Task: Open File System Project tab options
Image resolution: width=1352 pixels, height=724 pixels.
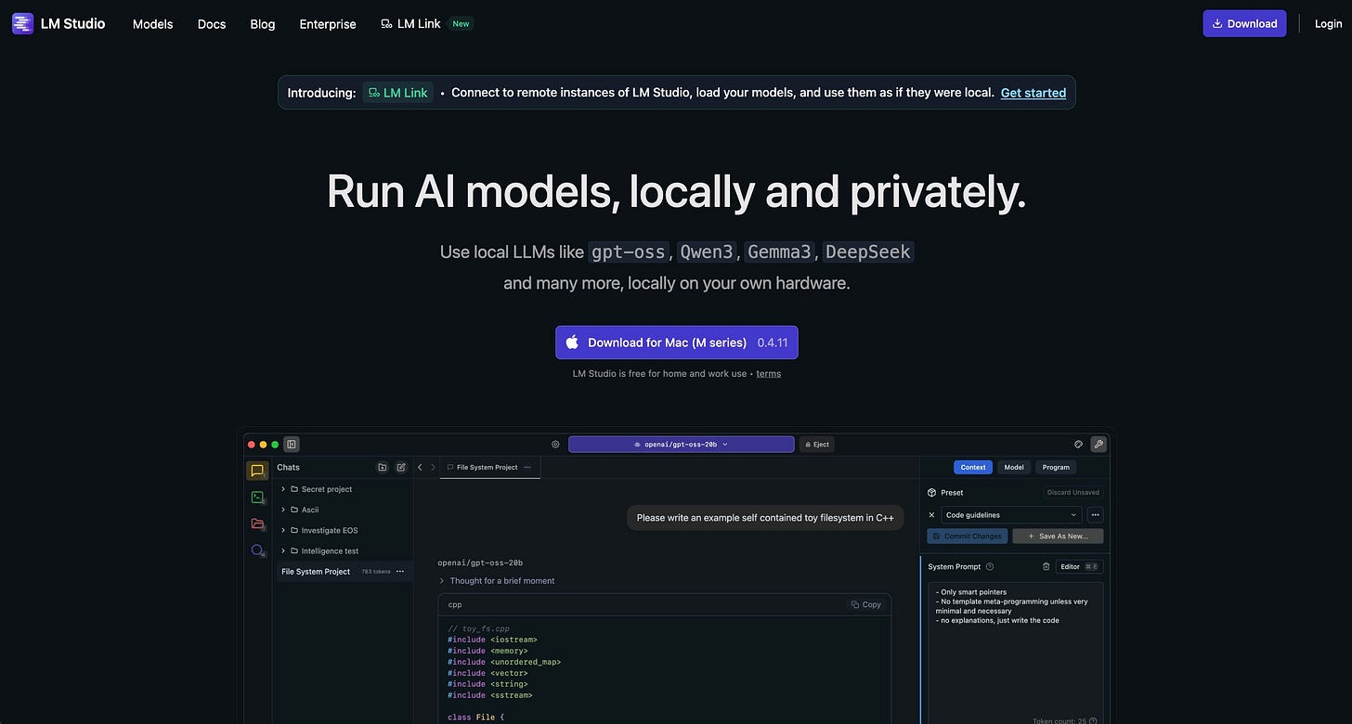Action: tap(527, 468)
